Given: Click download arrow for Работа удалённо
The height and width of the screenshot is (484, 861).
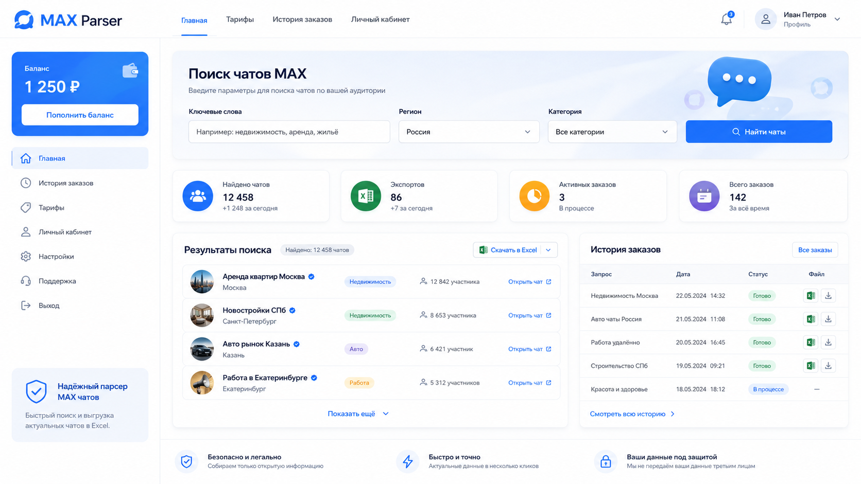Looking at the screenshot, I should pos(828,343).
